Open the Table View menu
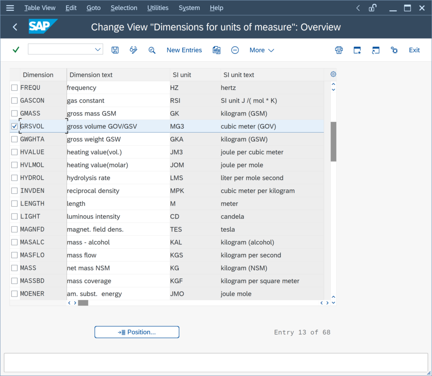The image size is (432, 376). tap(40, 8)
